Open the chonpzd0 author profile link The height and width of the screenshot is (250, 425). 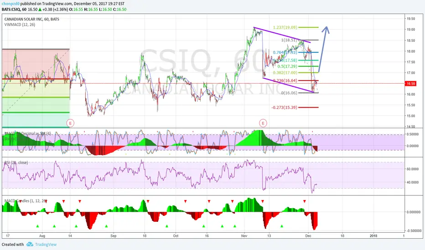(x=10, y=4)
